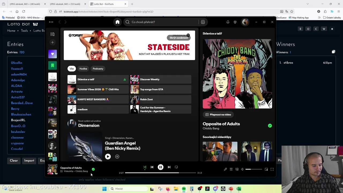Skip to previous track
Image resolution: width=343 pixels, height=193 pixels.
click(152, 167)
